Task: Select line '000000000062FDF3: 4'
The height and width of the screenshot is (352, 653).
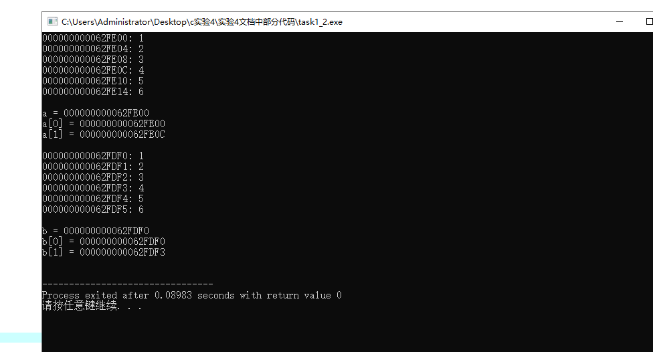Action: [93, 188]
